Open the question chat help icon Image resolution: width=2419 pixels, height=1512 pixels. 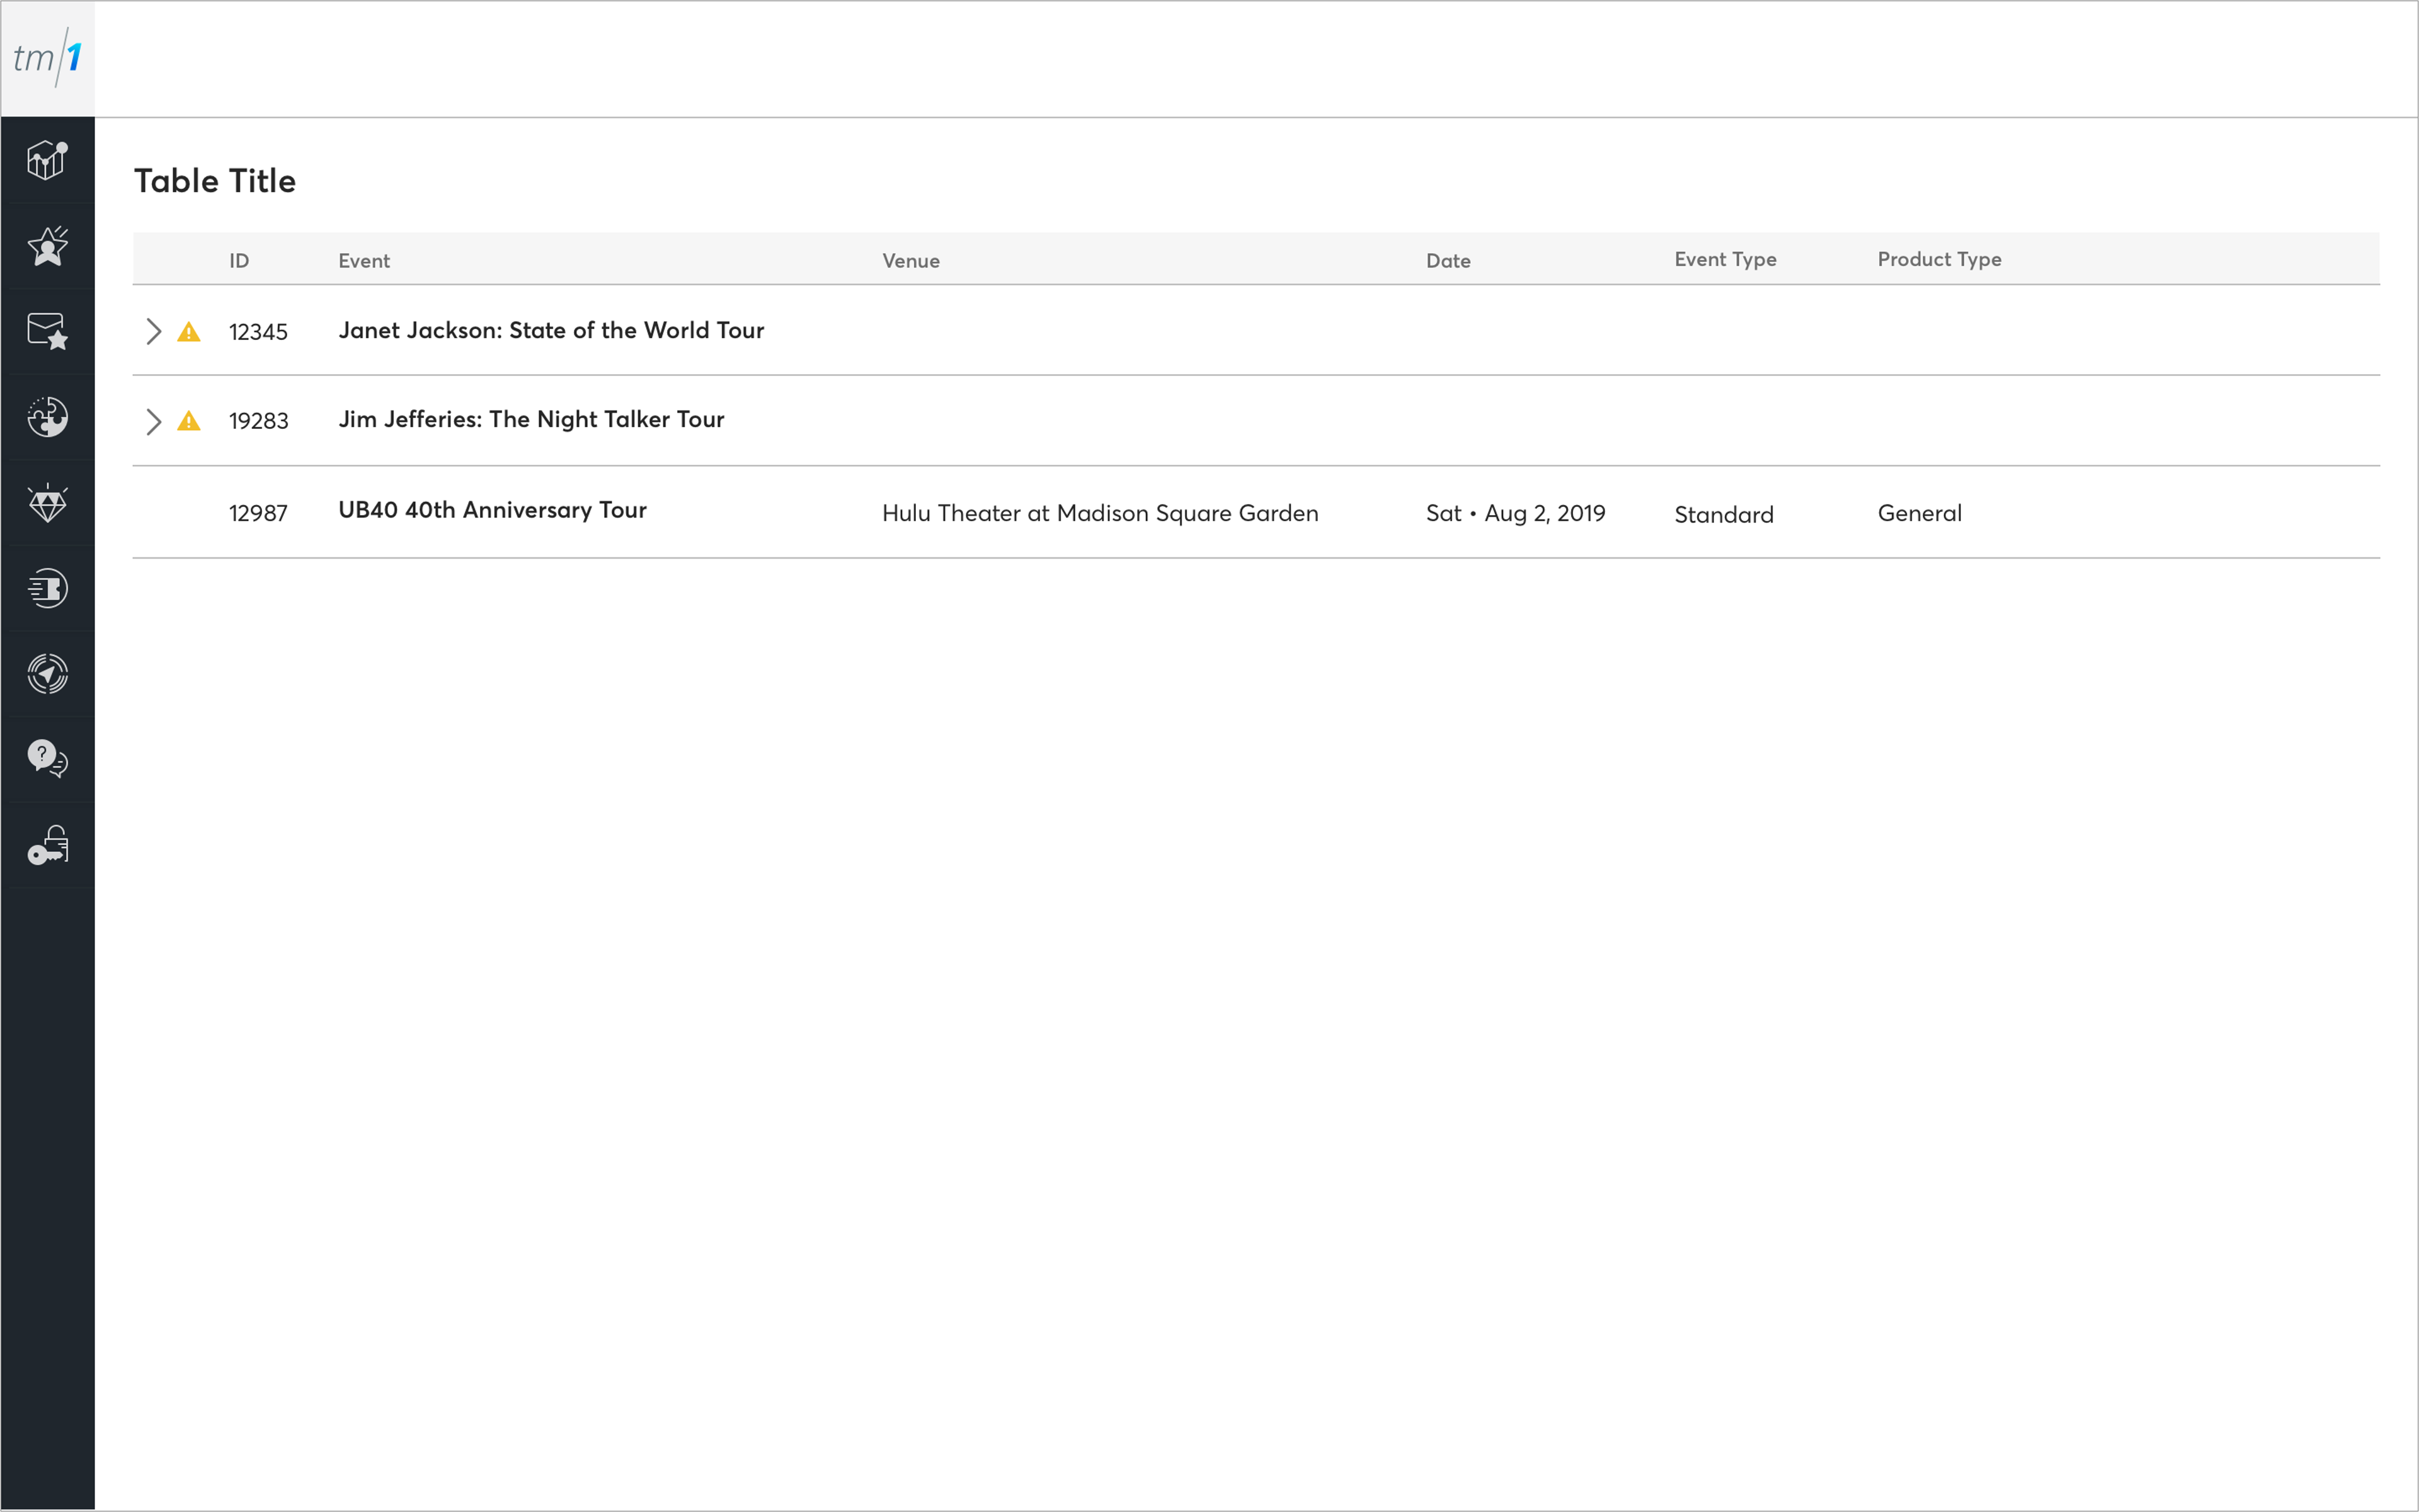47,759
